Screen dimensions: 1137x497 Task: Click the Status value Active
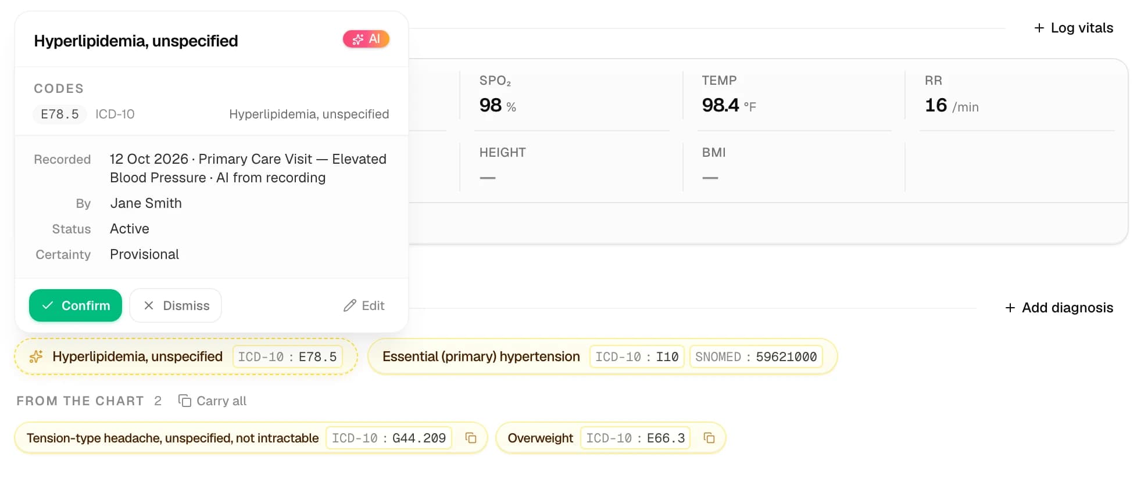[130, 229]
